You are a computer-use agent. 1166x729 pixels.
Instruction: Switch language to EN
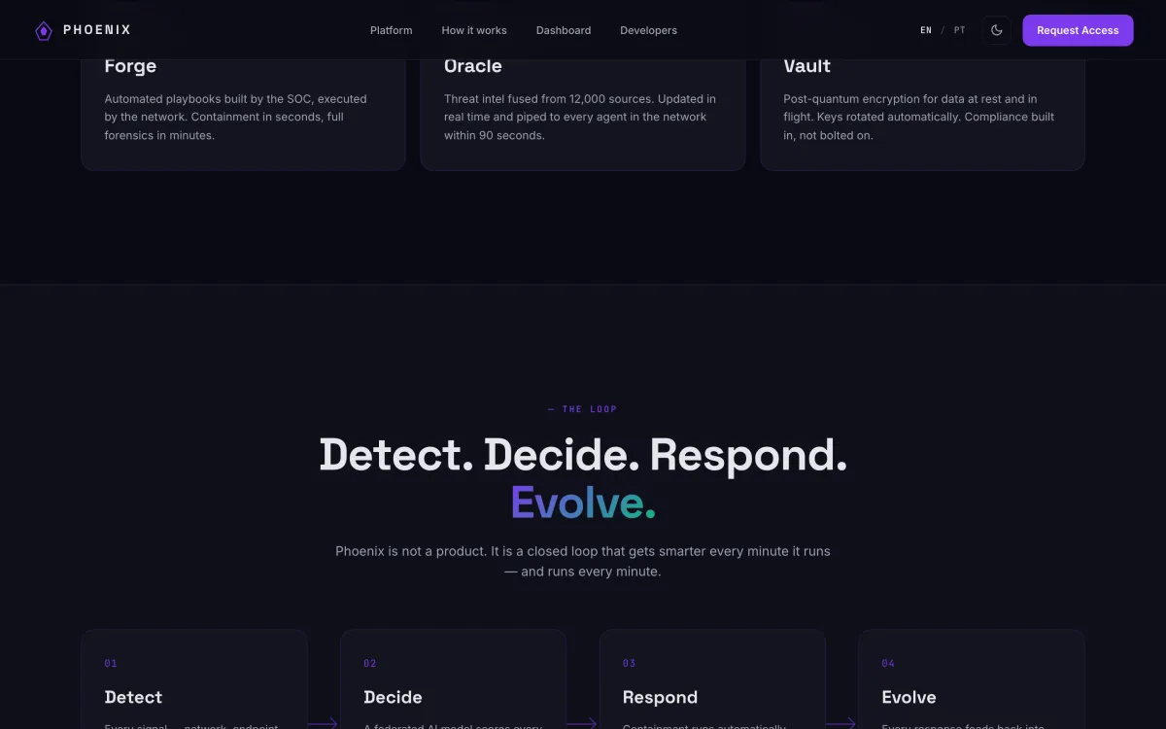[926, 30]
